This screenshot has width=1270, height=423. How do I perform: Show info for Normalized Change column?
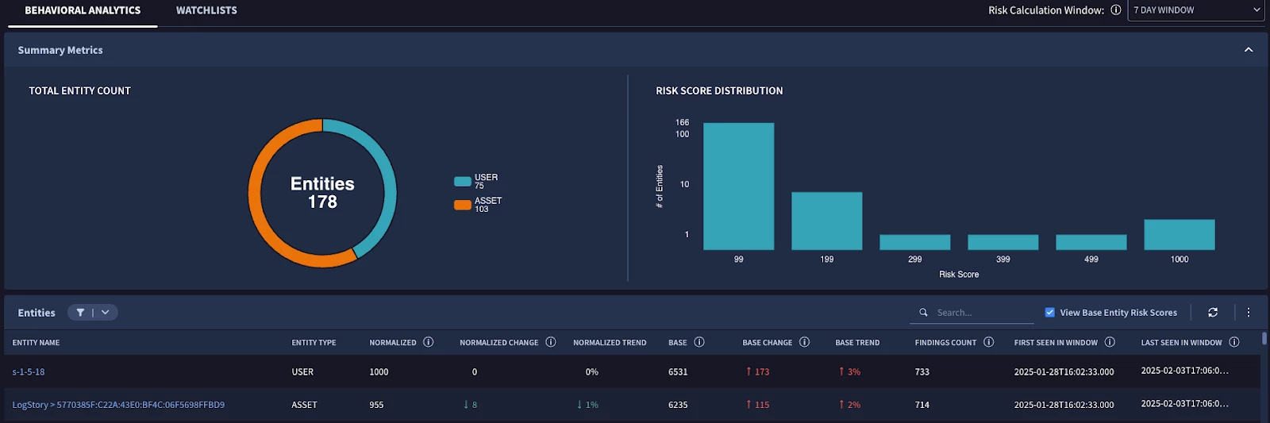(551, 342)
